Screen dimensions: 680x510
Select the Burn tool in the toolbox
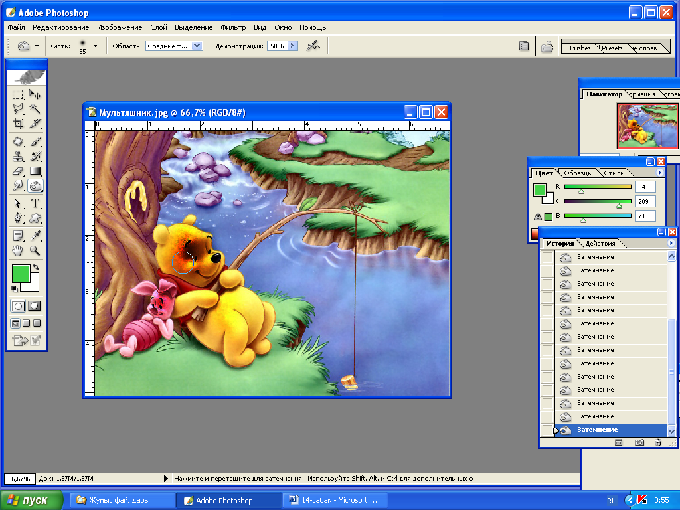(35, 186)
